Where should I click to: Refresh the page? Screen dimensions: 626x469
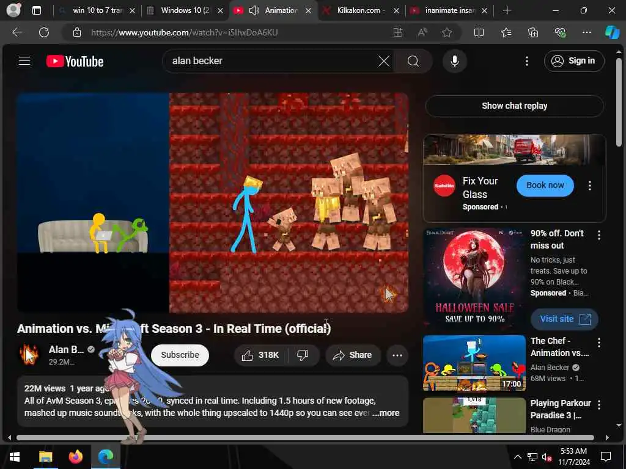click(44, 32)
